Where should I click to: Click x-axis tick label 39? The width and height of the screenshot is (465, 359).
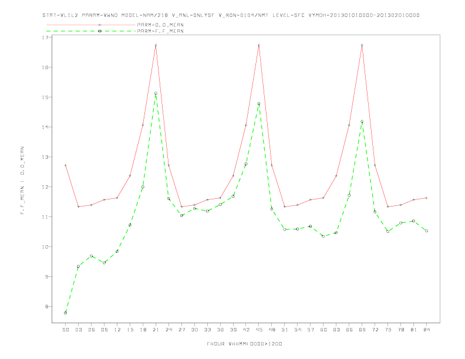pyautogui.click(x=233, y=330)
